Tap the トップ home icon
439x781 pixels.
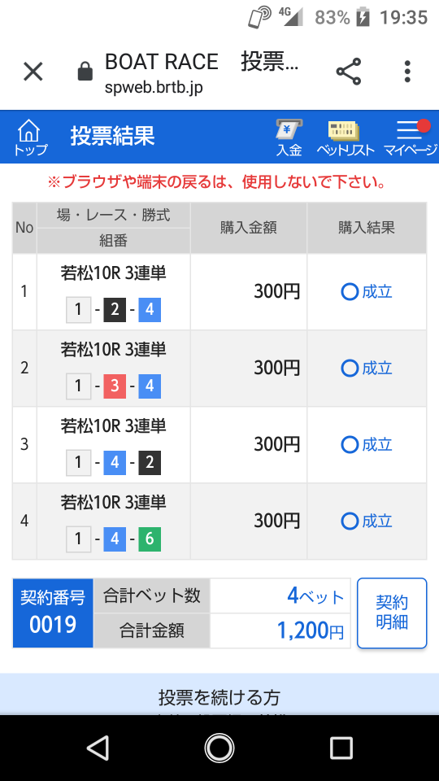pyautogui.click(x=30, y=137)
